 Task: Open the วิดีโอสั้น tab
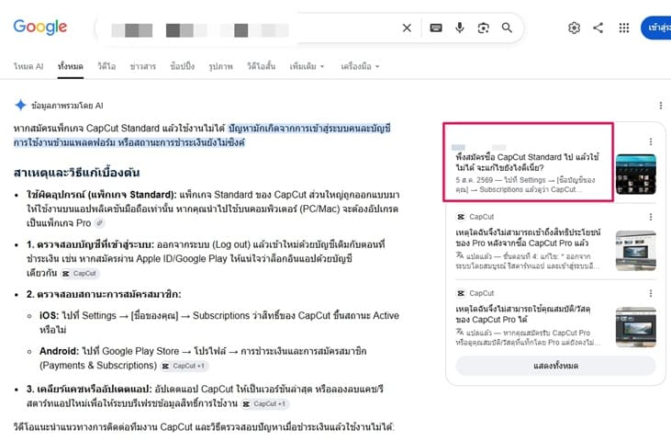[x=261, y=66]
